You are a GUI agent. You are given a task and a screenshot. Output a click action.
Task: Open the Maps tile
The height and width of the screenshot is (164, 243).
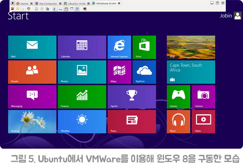coord(119,72)
